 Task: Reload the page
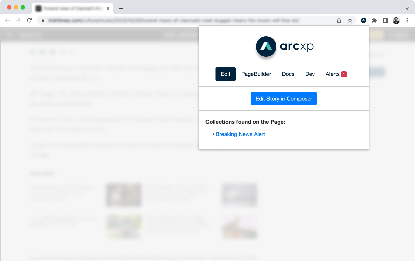[29, 20]
